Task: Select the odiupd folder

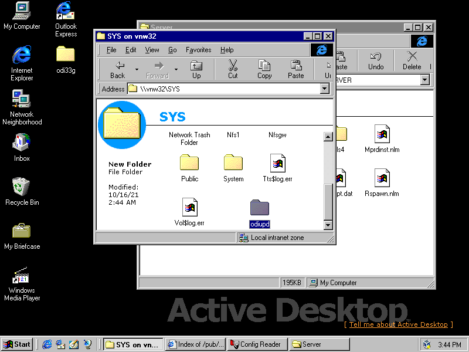Action: [260, 214]
